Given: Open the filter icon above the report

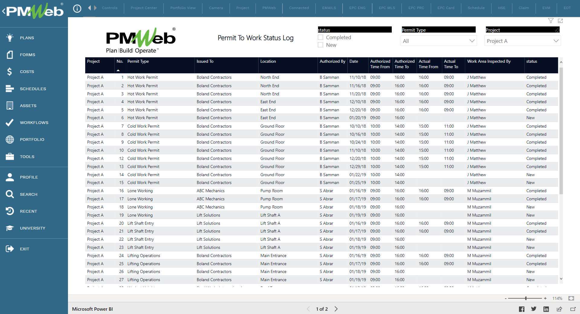Looking at the screenshot, I should point(551,21).
